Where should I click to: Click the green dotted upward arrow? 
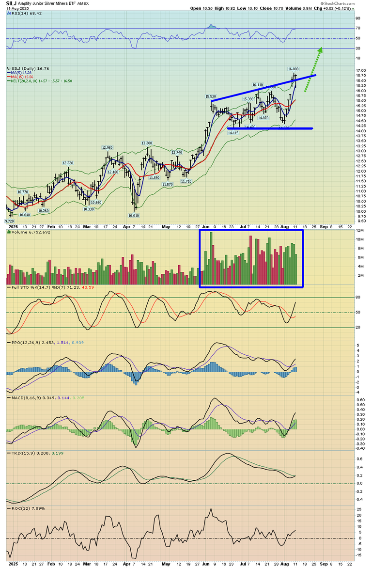click(313, 69)
